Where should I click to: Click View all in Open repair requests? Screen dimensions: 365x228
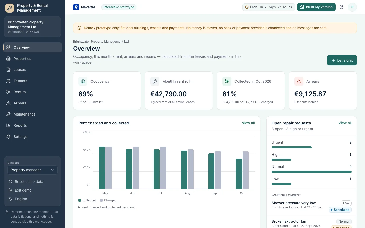pyautogui.click(x=345, y=123)
